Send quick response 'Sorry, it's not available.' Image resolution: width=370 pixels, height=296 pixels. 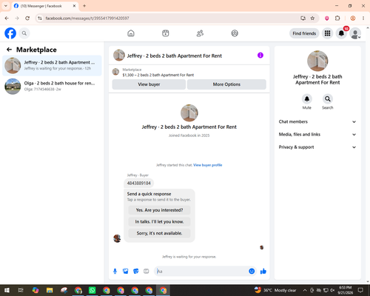click(159, 233)
